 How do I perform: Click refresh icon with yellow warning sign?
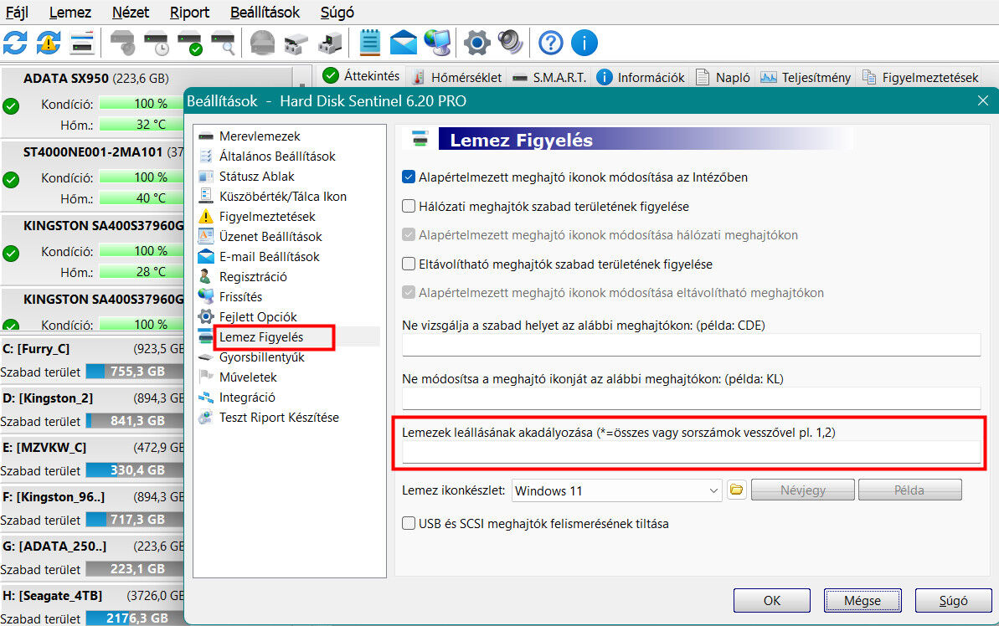pyautogui.click(x=49, y=43)
